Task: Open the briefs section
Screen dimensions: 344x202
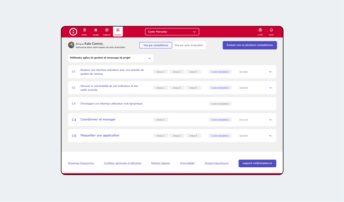Action: pyautogui.click(x=85, y=32)
